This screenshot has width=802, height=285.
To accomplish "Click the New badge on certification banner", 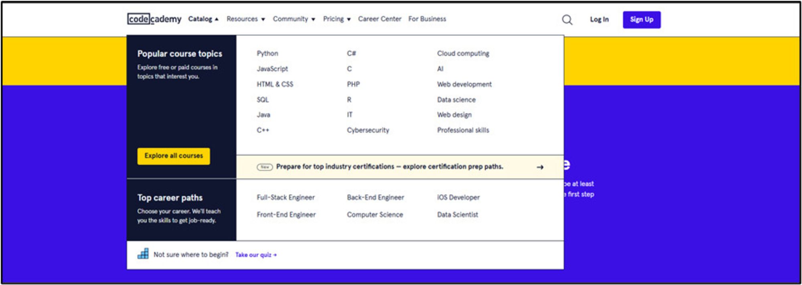I will pyautogui.click(x=265, y=167).
